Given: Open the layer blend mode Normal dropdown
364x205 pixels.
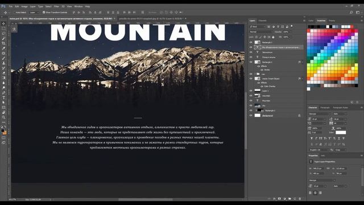Looking at the screenshot, I should pyautogui.click(x=261, y=32).
